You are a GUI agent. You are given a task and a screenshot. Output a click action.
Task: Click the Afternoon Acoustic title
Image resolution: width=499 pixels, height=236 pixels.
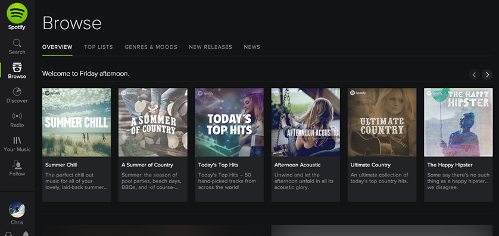point(297,165)
